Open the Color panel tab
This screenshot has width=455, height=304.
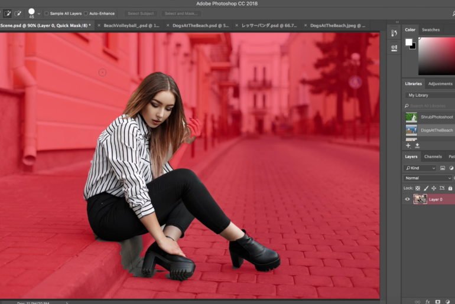pyautogui.click(x=410, y=30)
